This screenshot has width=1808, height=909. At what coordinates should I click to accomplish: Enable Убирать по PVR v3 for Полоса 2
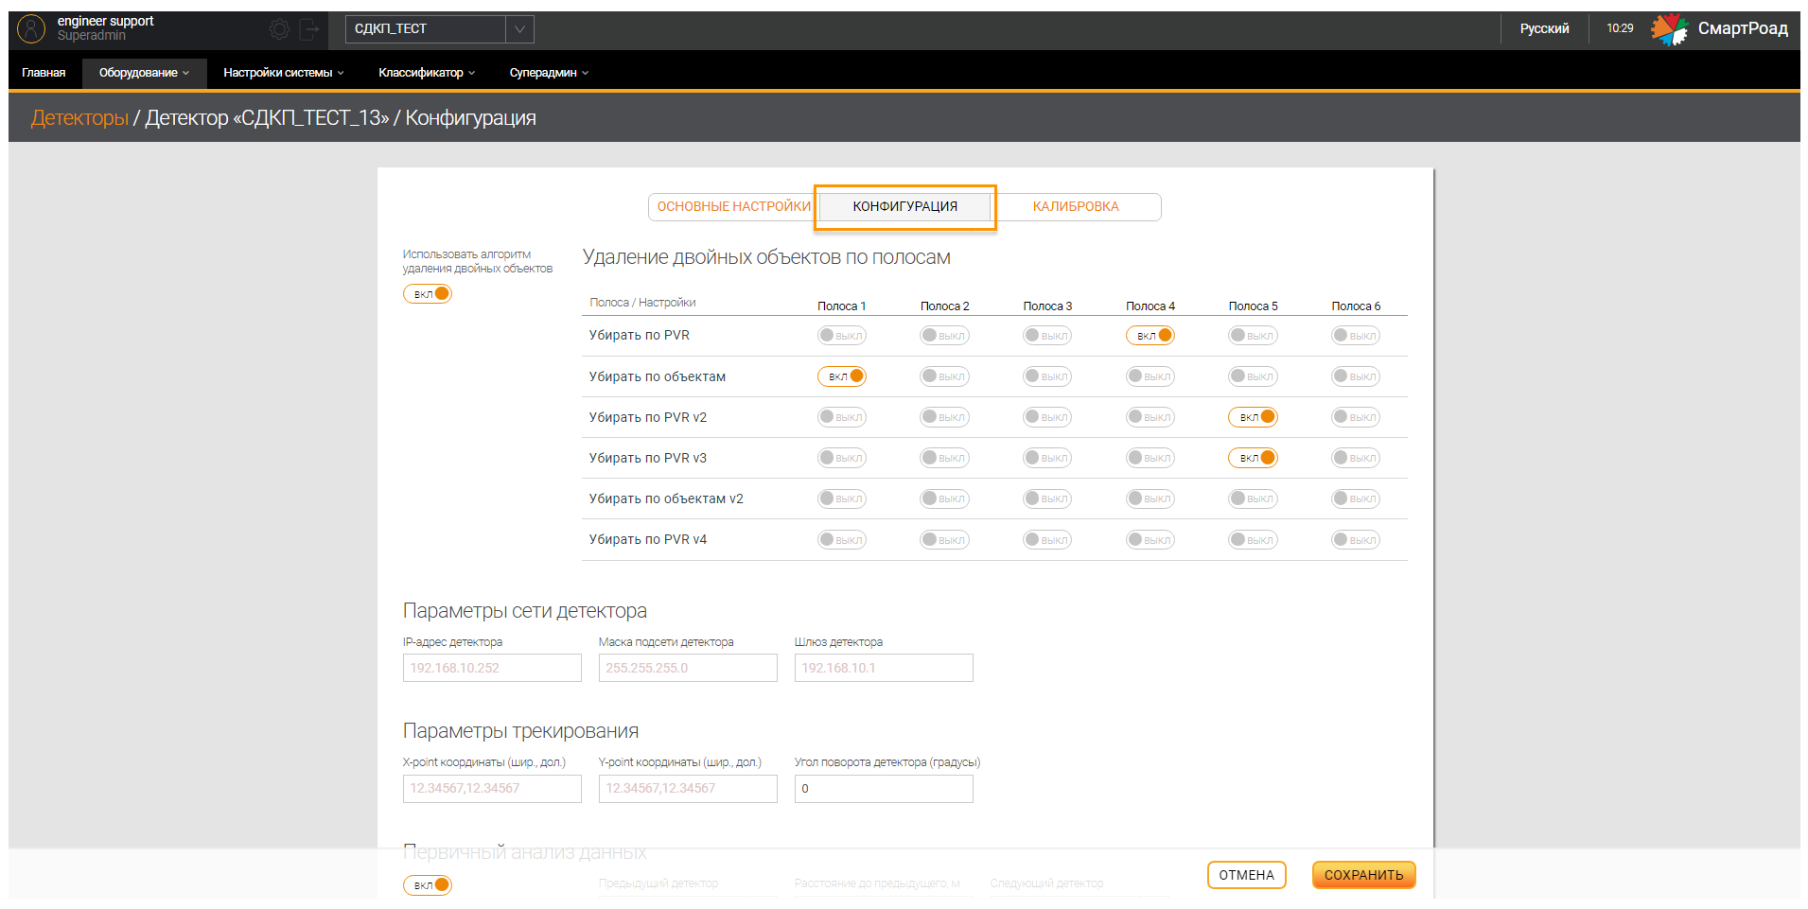point(944,458)
